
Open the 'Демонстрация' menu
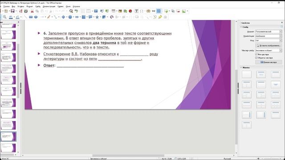tap(49, 6)
